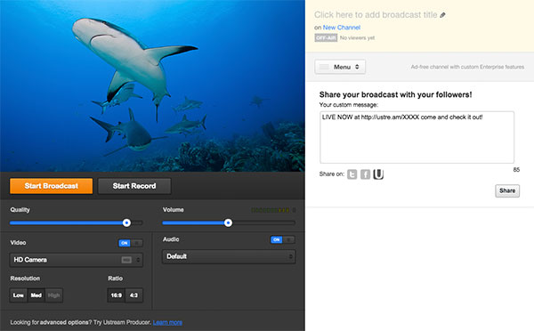Share on Facebook icon

[365, 174]
